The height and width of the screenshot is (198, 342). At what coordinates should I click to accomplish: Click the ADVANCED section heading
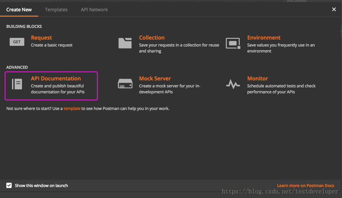17,67
